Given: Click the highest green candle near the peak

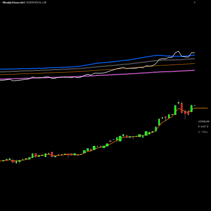Looking at the screenshot, I should (179, 103).
